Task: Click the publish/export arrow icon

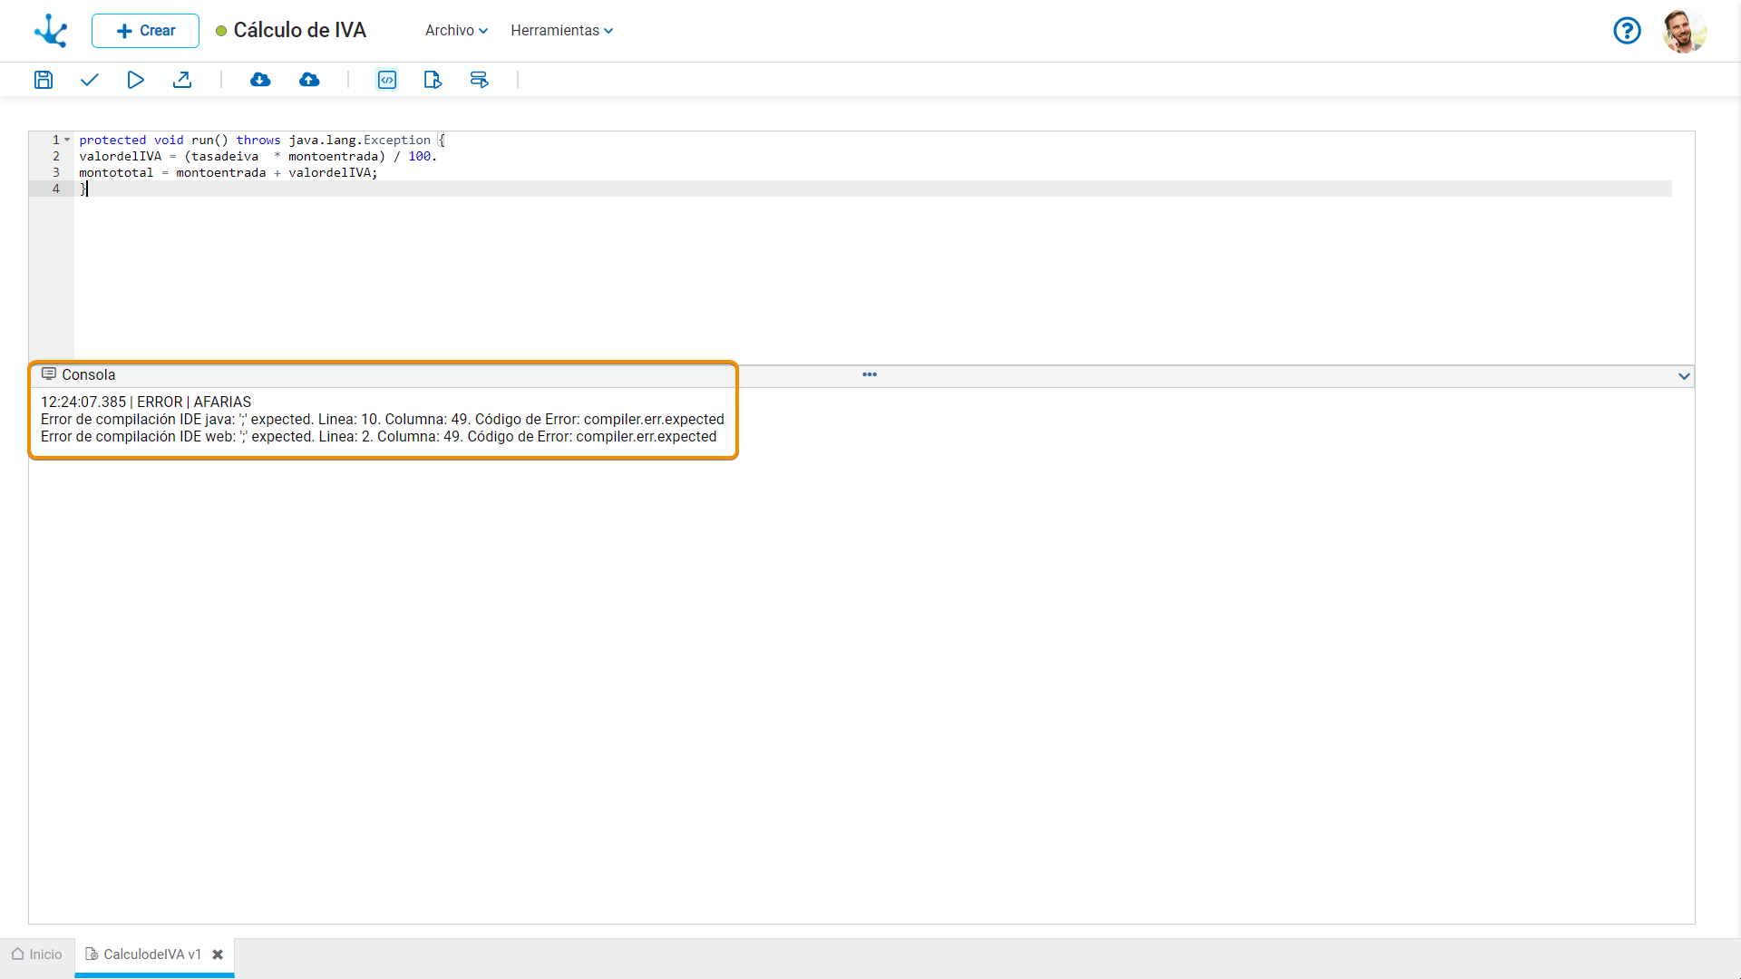Action: [x=182, y=80]
